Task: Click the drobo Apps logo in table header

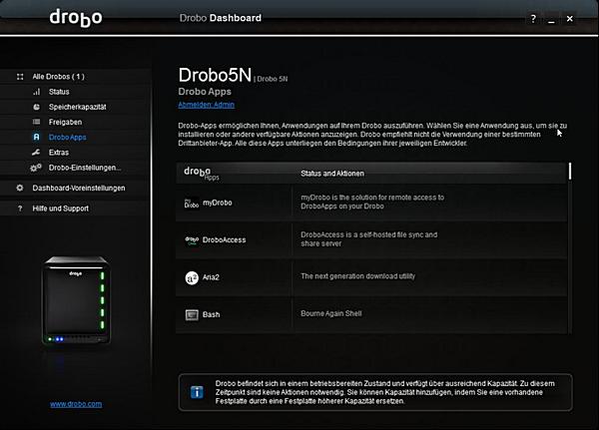Action: [x=202, y=173]
